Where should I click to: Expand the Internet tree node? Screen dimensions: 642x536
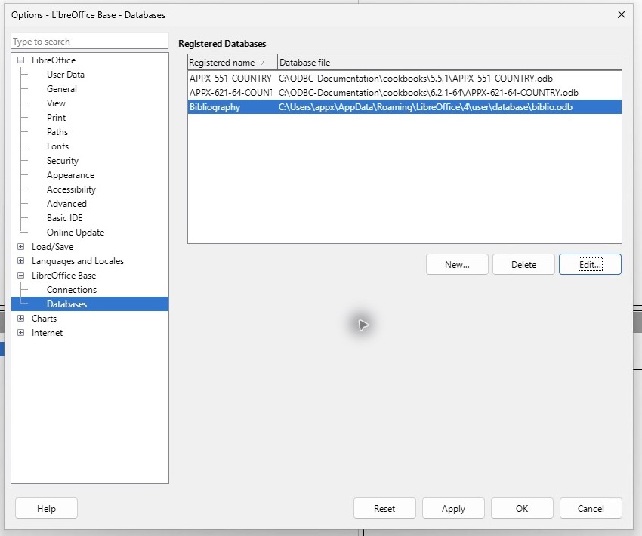[x=21, y=333]
